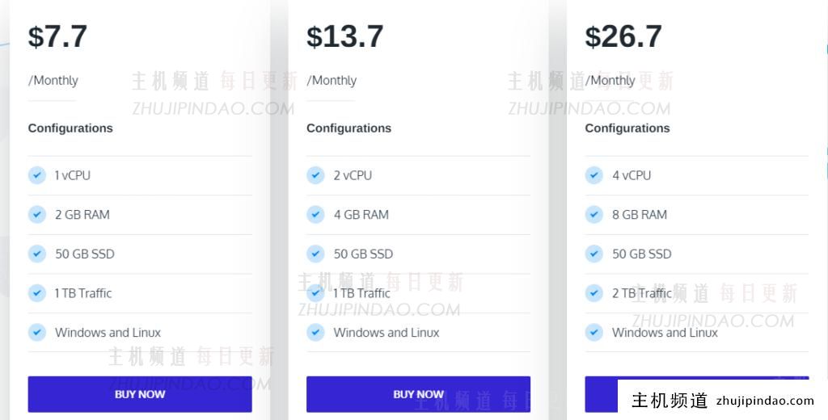Viewport: 828px width, 420px height.
Task: Select the $26.7 price heading
Action: (x=623, y=36)
